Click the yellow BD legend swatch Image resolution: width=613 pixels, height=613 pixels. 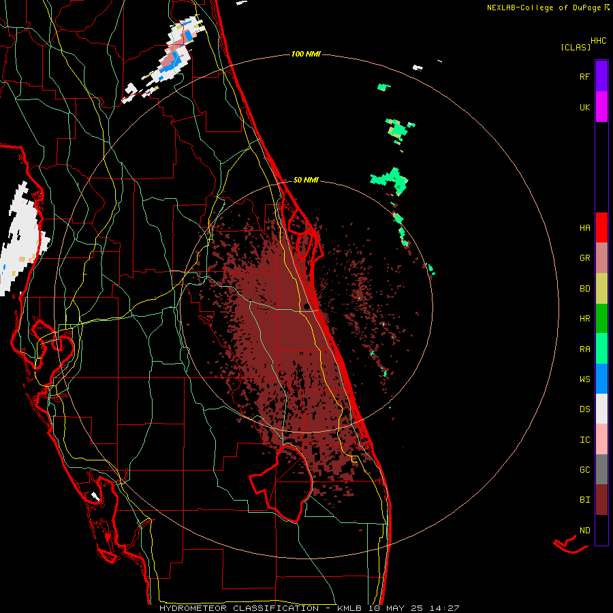[x=601, y=289]
